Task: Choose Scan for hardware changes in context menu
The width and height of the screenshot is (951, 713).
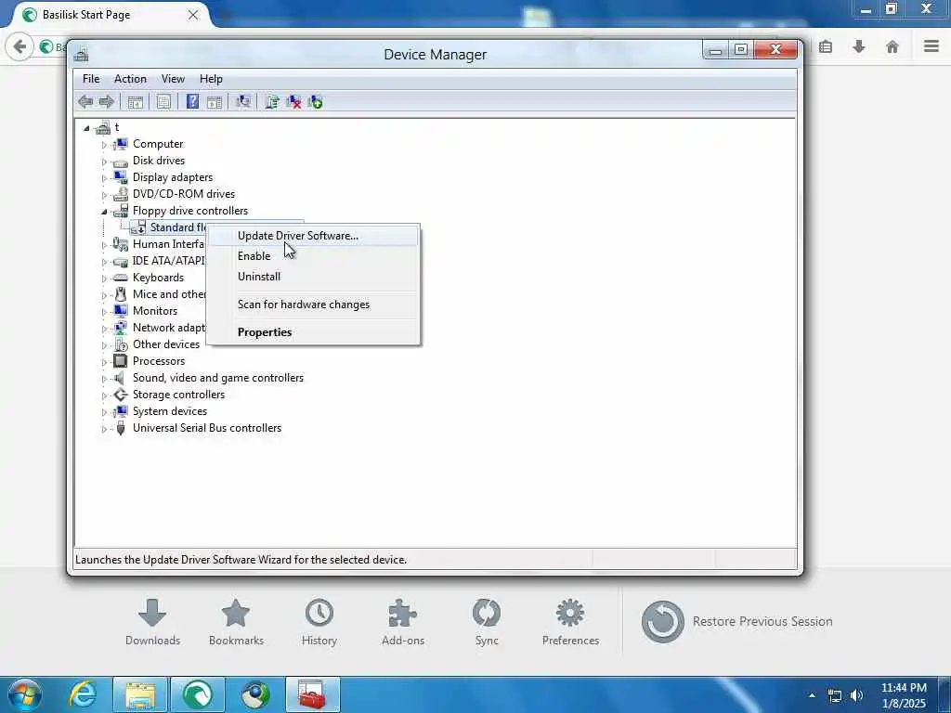Action: point(314,305)
